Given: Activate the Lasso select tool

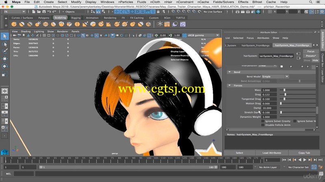Looking at the screenshot, I should (4, 44).
